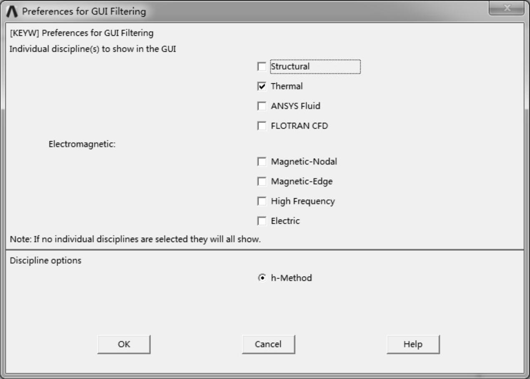The height and width of the screenshot is (379, 530).
Task: Tick the ANSYS Fluid checkbox
Action: [x=262, y=106]
